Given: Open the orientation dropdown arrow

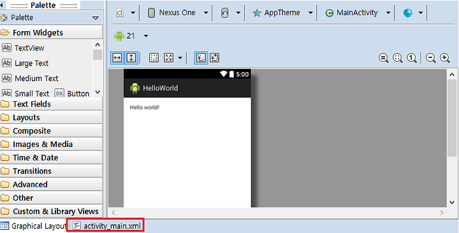Looking at the screenshot, I should click(x=238, y=13).
